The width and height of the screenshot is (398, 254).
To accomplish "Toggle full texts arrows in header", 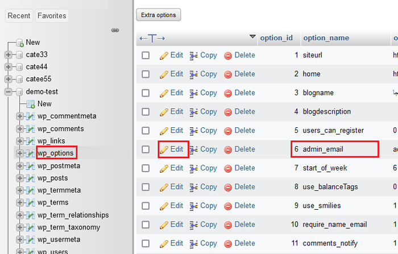I will point(152,39).
